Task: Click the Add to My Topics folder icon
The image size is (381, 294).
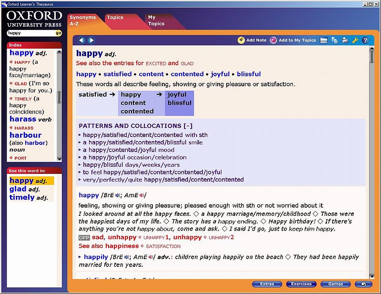Action: click(273, 41)
